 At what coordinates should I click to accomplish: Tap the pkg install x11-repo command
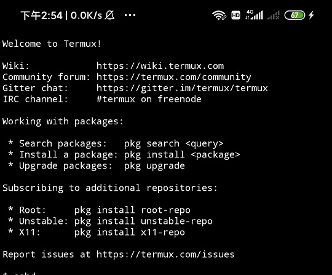(x=130, y=233)
